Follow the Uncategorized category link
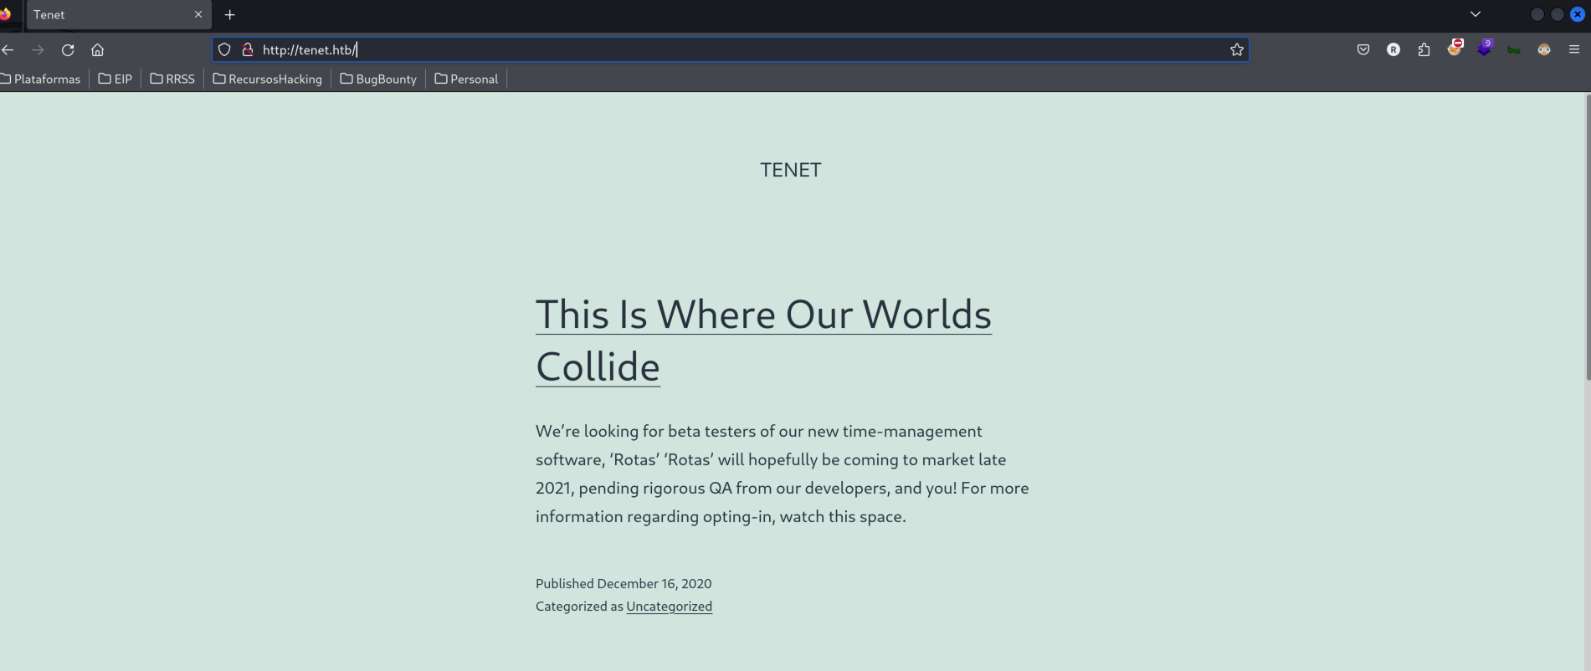 [669, 607]
